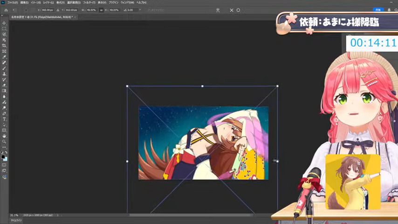Reset to default foreground and background colors

(x=2, y=152)
